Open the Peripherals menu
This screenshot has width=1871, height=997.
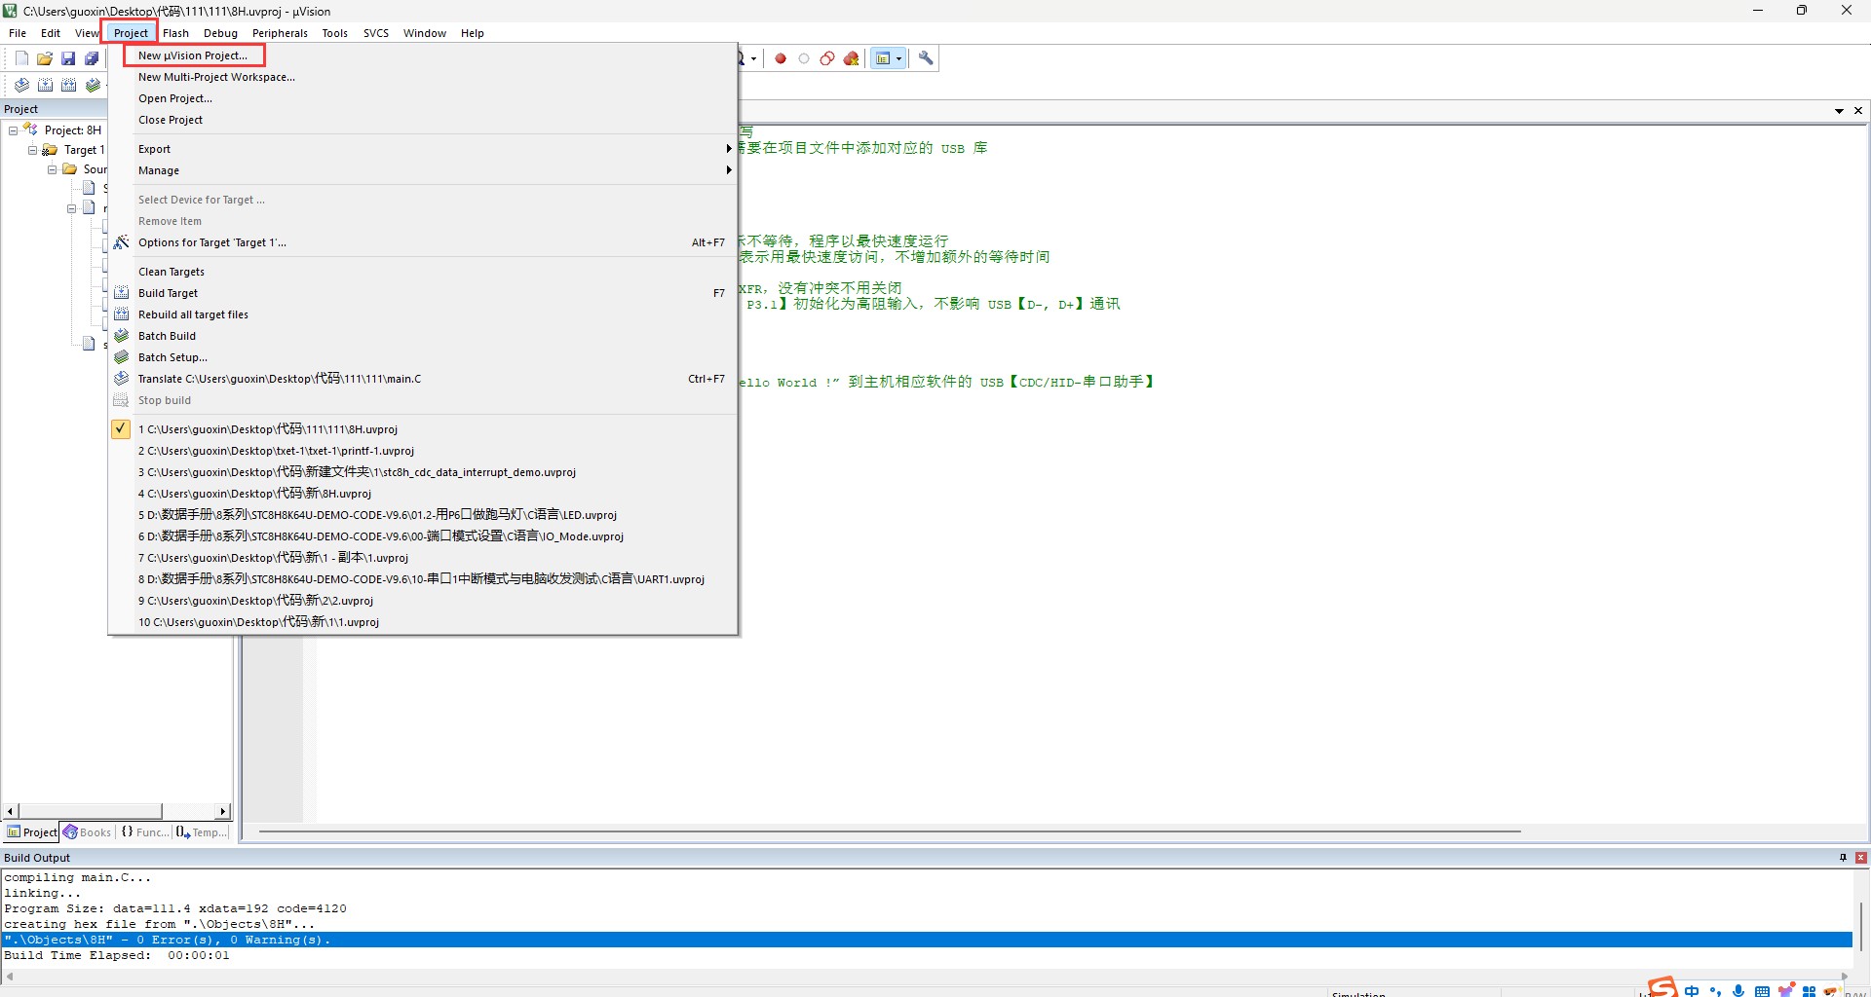(280, 33)
